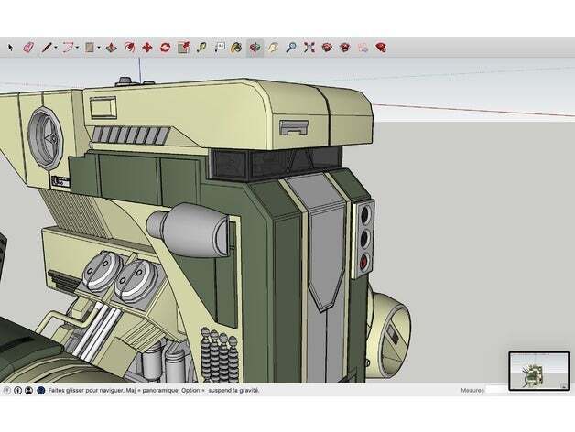Choose the Arc tool
The image size is (575, 432).
point(67,46)
